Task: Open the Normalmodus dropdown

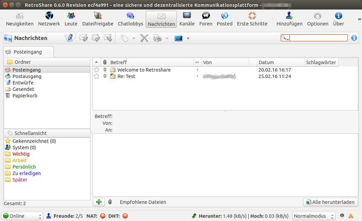Action: 314,216
